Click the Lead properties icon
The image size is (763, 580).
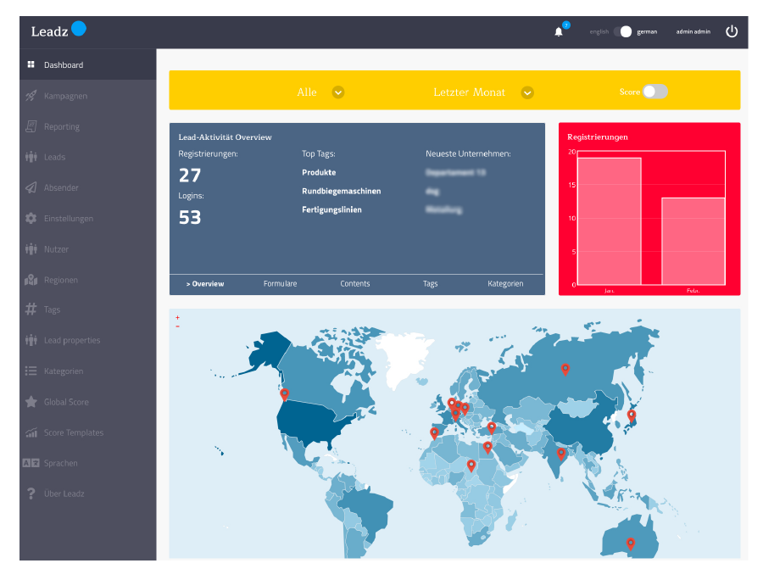click(x=31, y=340)
